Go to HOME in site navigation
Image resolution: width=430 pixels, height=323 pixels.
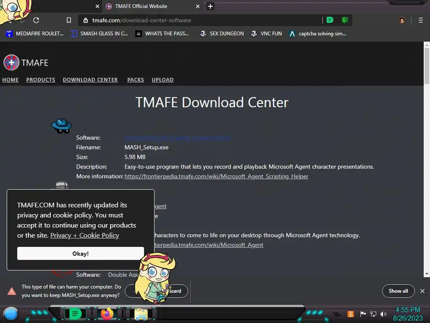click(10, 79)
